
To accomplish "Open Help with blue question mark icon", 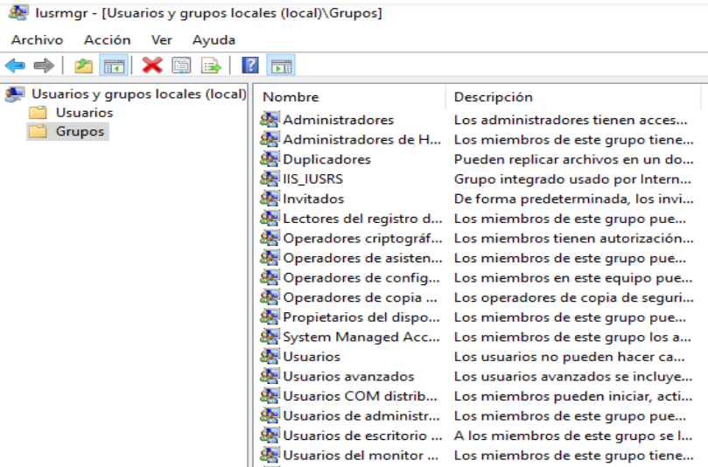I will click(250, 66).
